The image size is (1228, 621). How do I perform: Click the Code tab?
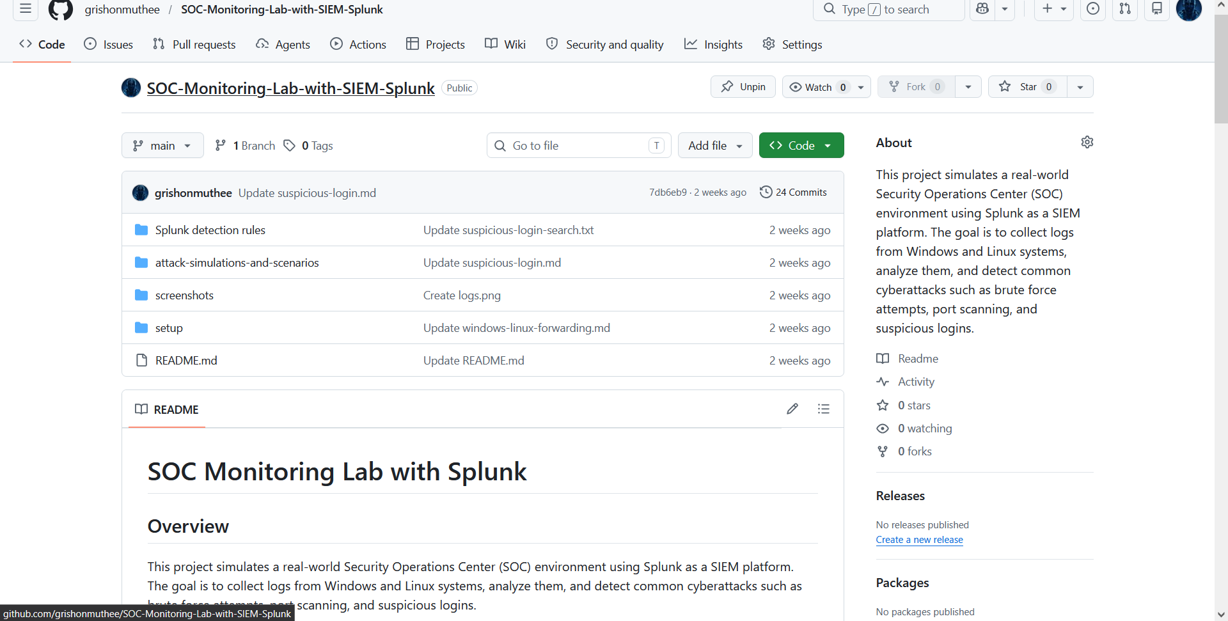click(42, 44)
